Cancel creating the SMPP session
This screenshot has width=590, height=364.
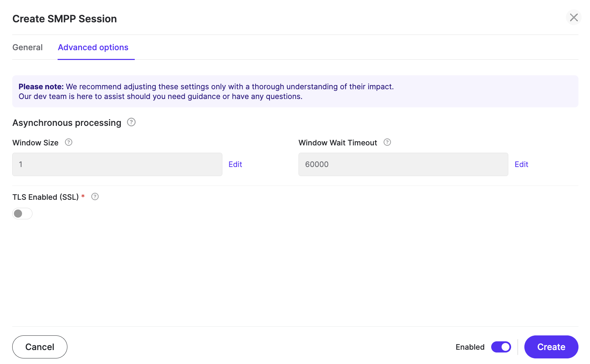39,347
